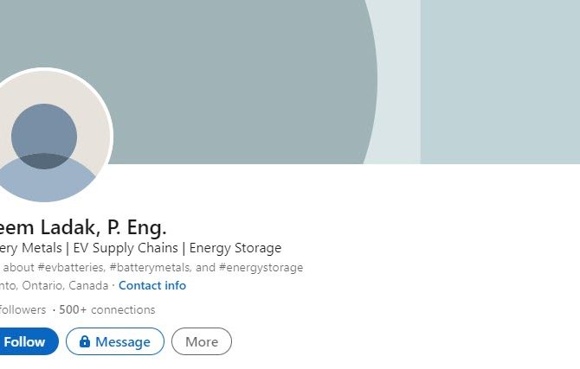The image size is (580, 369).
Task: Click the blue Follow button
Action: pos(26,341)
